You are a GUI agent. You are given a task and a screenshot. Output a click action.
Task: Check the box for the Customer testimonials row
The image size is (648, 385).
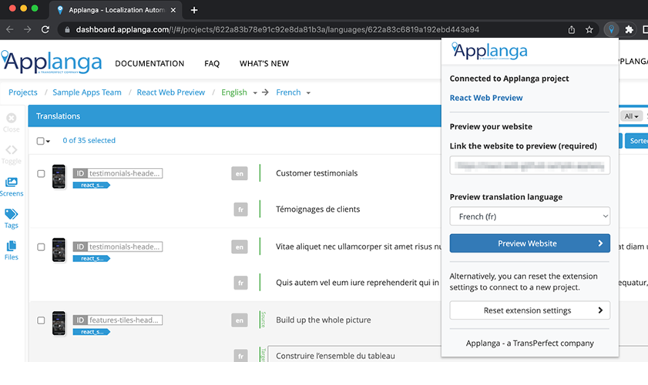click(x=41, y=173)
